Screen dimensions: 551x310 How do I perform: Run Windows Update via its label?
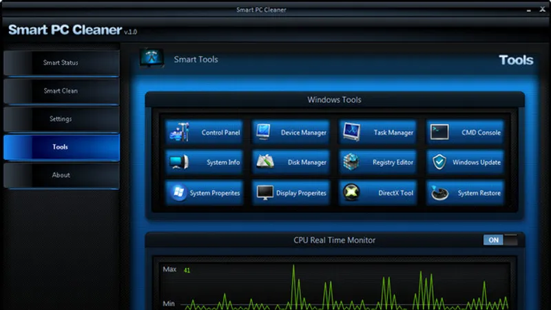click(477, 163)
